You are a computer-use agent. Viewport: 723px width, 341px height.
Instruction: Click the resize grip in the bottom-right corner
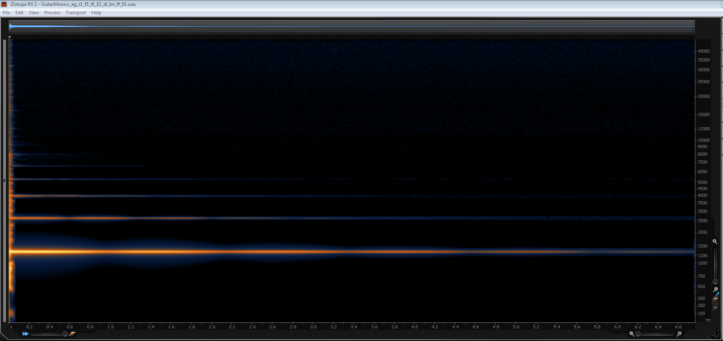[716, 334]
